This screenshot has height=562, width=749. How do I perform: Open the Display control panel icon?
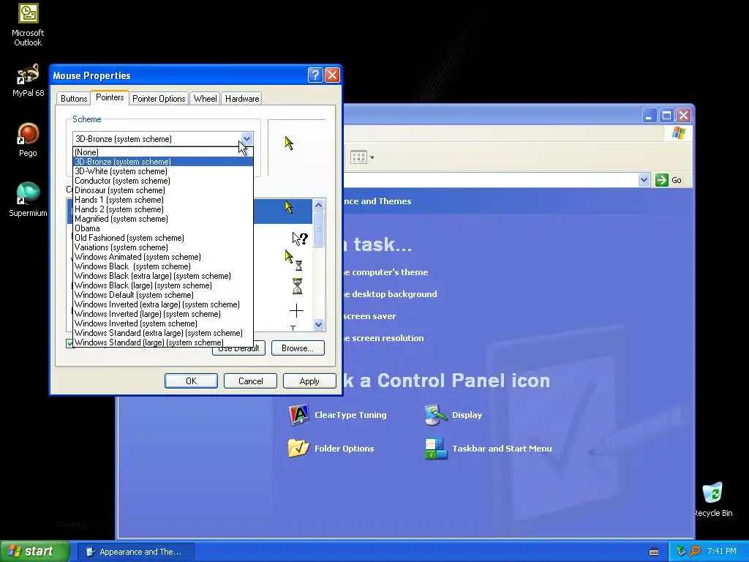click(x=453, y=415)
